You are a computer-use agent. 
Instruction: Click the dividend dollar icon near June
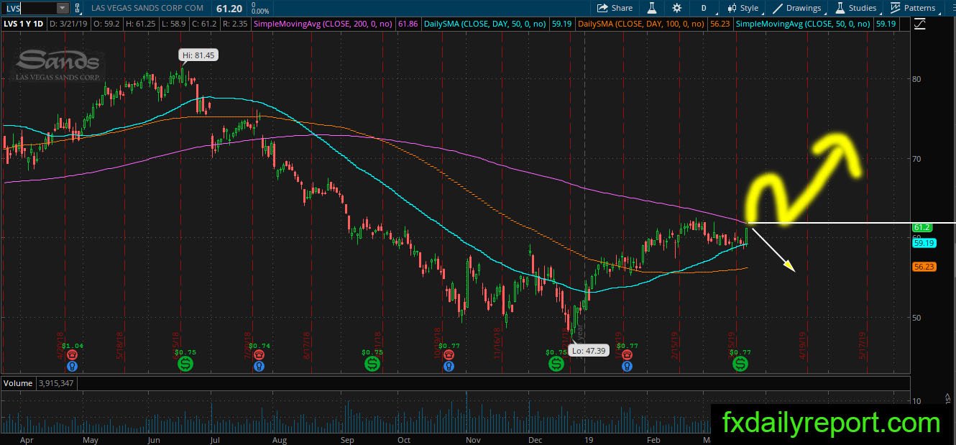[x=184, y=364]
